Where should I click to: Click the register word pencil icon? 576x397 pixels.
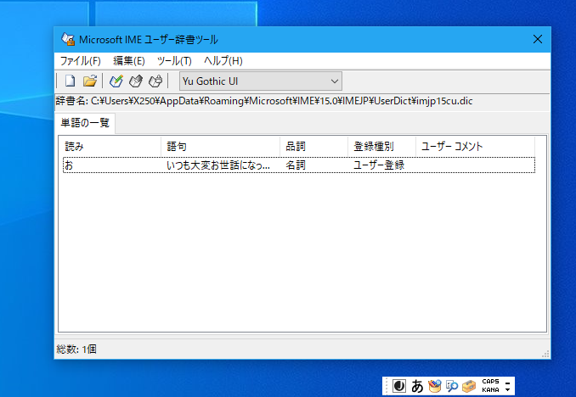coord(116,81)
